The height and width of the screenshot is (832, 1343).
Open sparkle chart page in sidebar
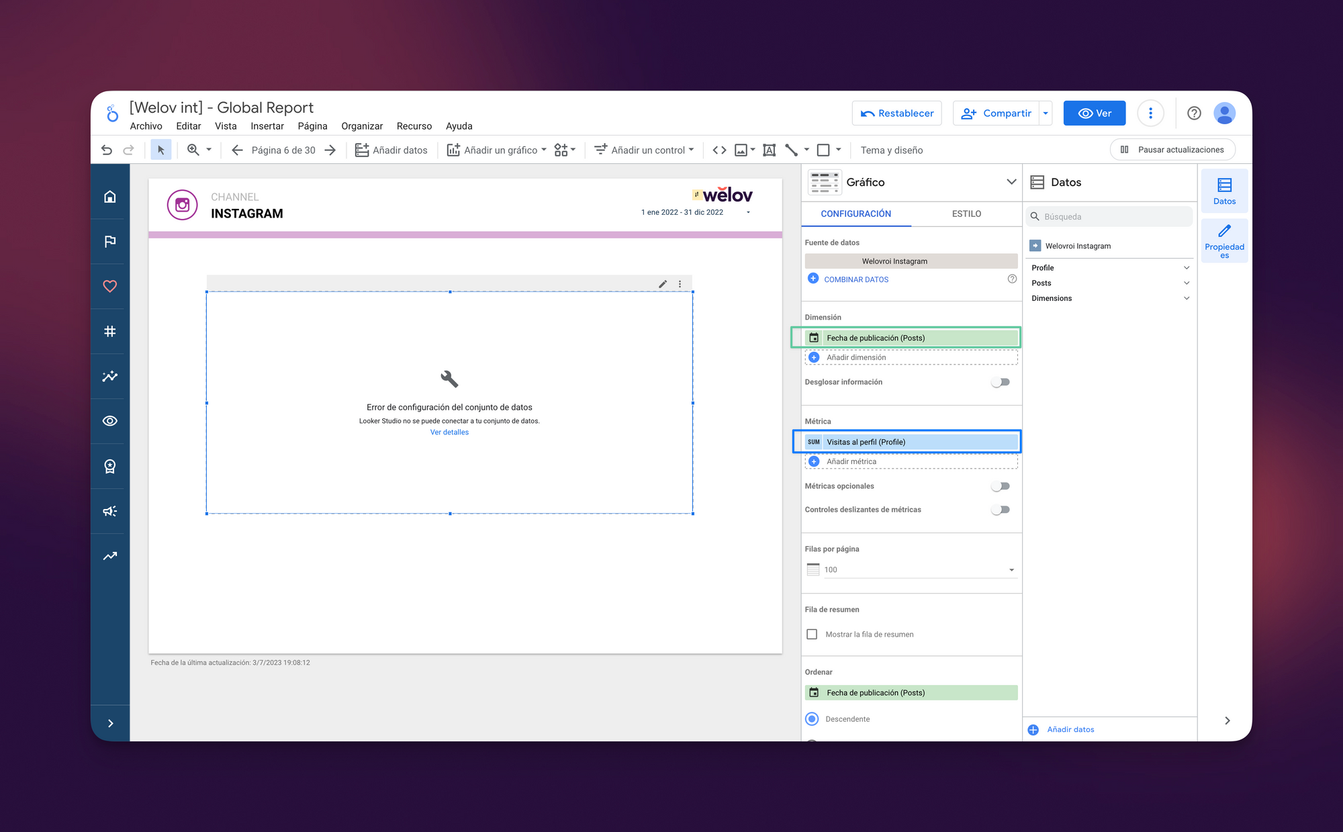click(x=110, y=376)
